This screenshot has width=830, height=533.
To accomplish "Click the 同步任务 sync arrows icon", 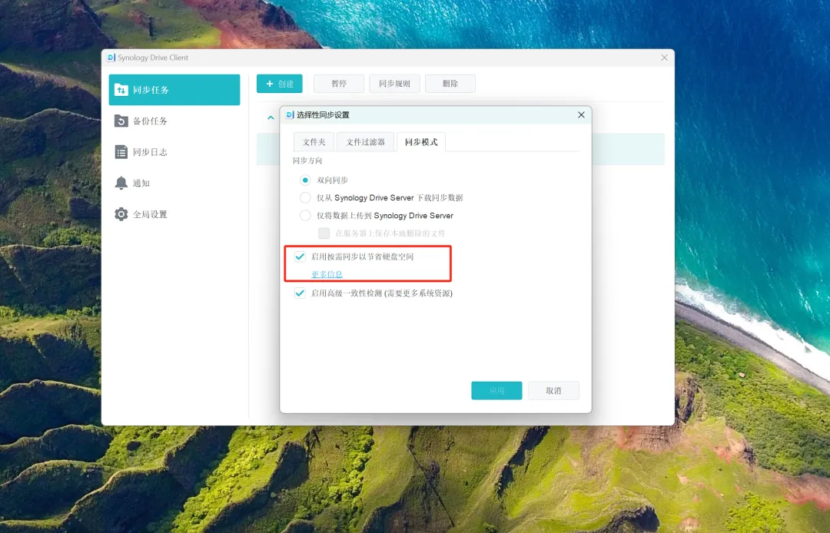I will click(x=121, y=90).
